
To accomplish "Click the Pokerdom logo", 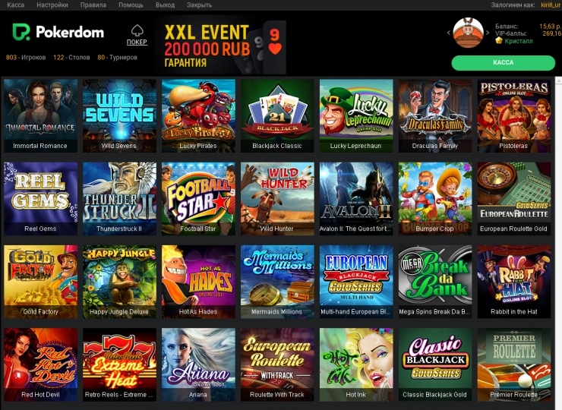I will [58, 32].
